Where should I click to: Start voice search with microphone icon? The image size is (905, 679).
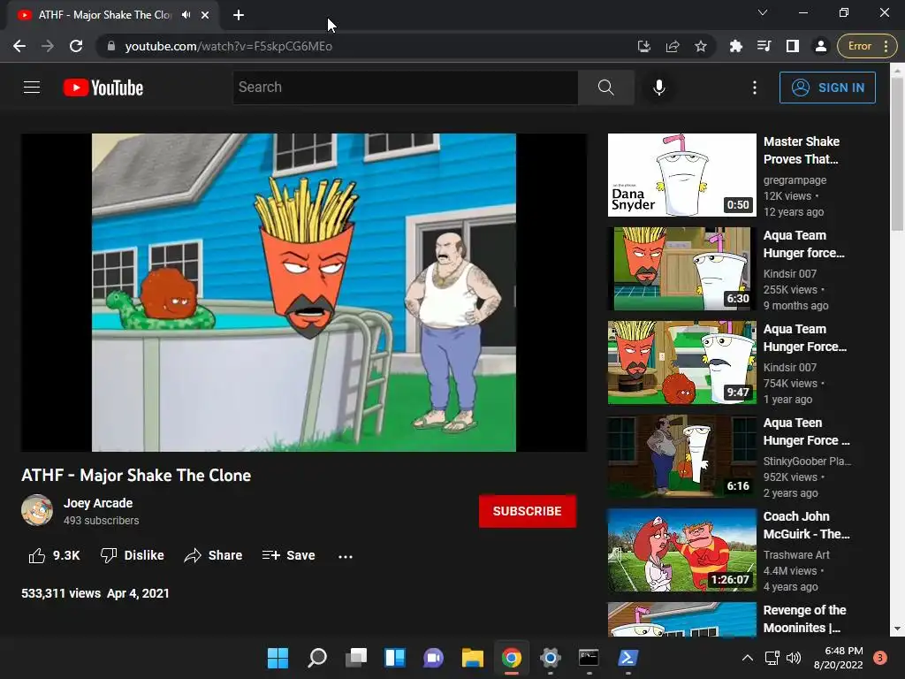tap(659, 88)
